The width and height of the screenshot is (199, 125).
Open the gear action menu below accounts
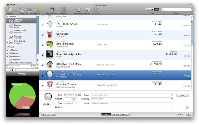pos(13,70)
